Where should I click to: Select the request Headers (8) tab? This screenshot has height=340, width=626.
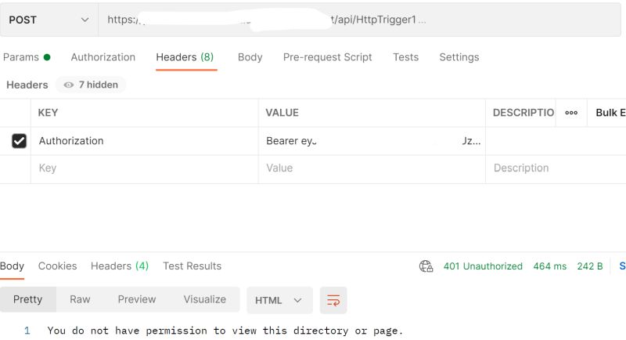185,57
